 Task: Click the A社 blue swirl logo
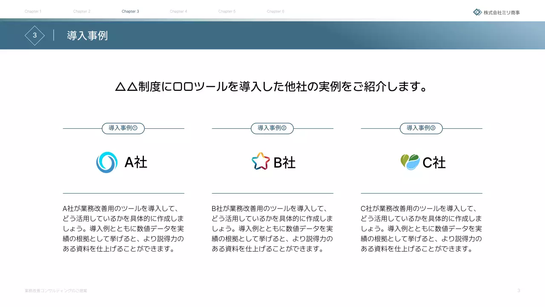point(107,162)
